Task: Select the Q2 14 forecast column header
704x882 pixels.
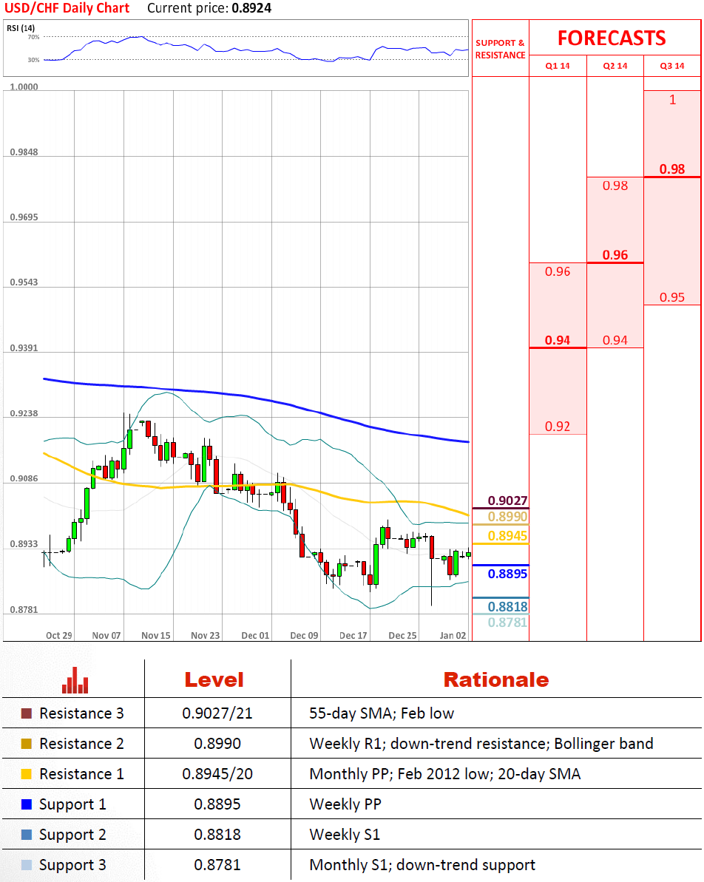Action: 615,66
